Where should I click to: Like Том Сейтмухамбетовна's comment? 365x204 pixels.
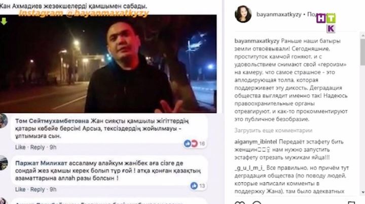20,147
